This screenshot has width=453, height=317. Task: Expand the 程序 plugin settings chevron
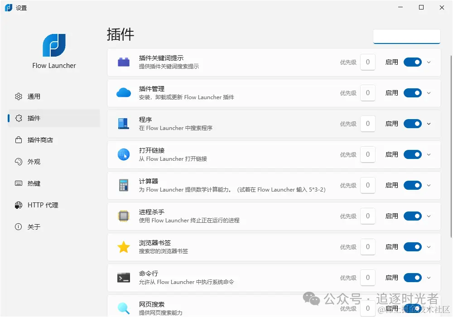429,124
